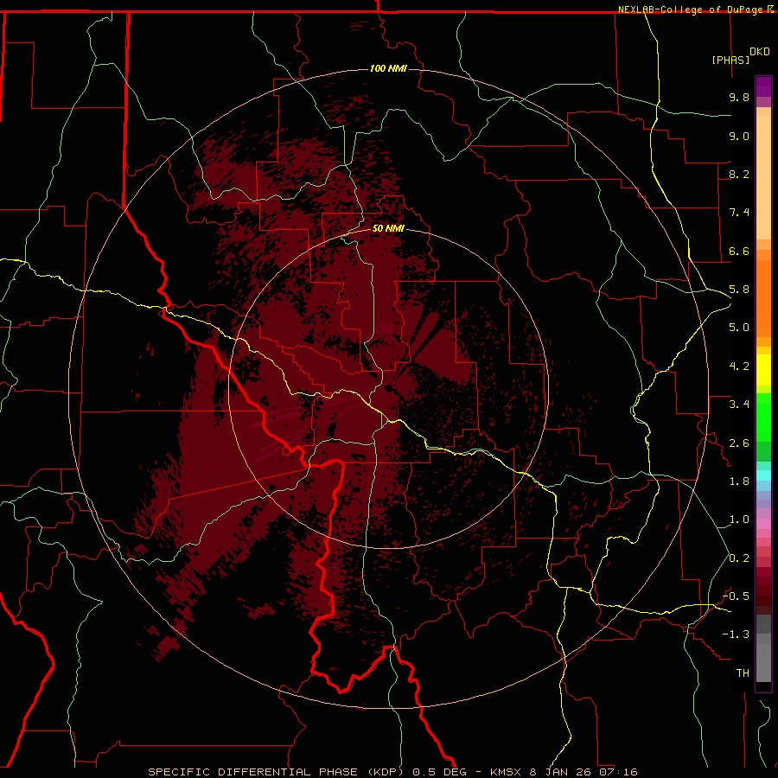The width and height of the screenshot is (778, 778).
Task: Click the bright yellow color bar segment
Action: 763,370
